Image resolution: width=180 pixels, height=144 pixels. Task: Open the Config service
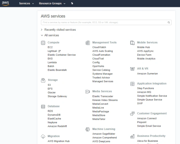click(x=96, y=62)
